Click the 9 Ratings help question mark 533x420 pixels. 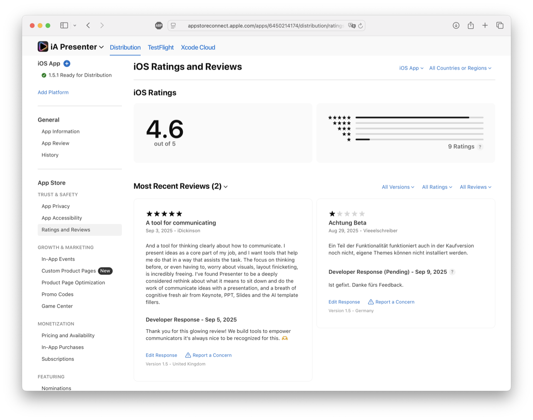tap(480, 147)
